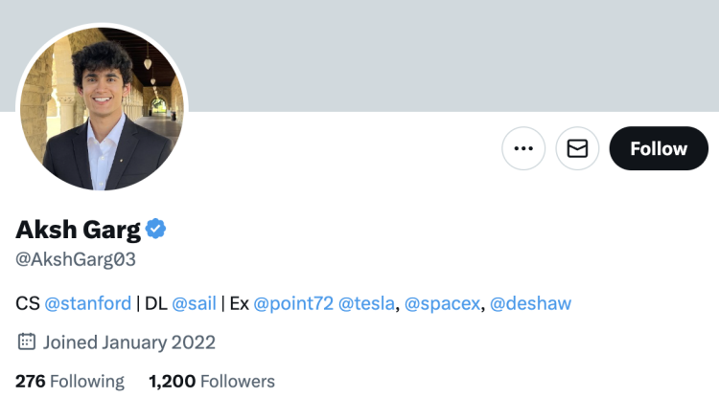719x397 pixels.
Task: Click the gray header banner area
Action: (x=431, y=53)
